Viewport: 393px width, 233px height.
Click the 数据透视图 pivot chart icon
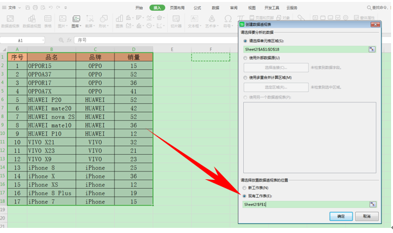pyautogui.click(x=32, y=19)
